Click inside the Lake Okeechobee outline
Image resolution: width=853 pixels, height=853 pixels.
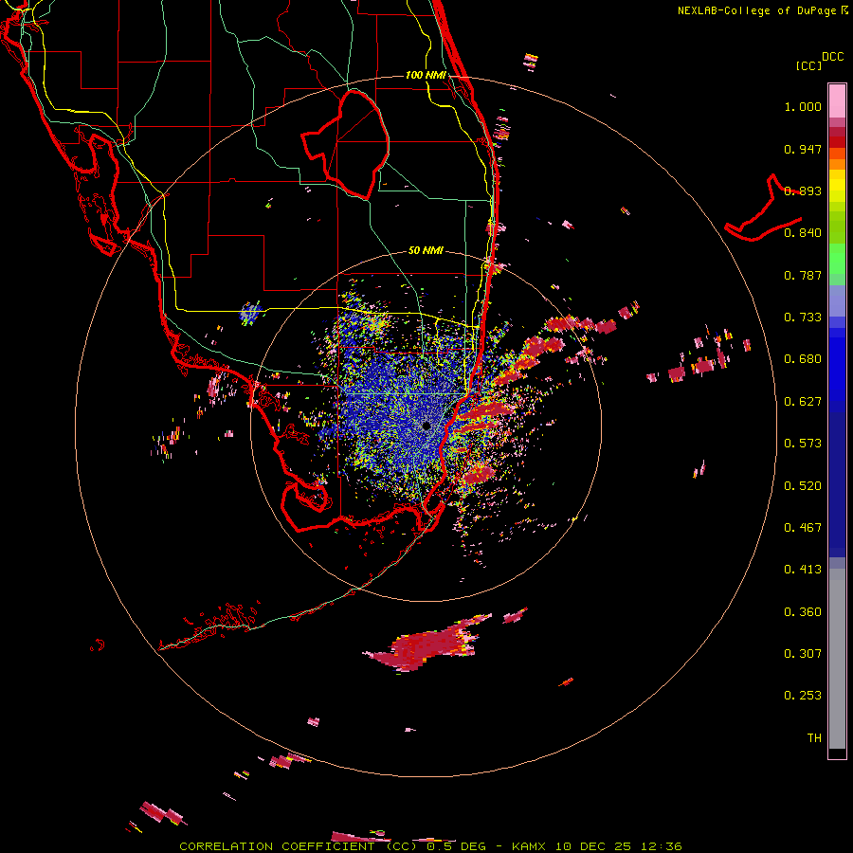354,144
